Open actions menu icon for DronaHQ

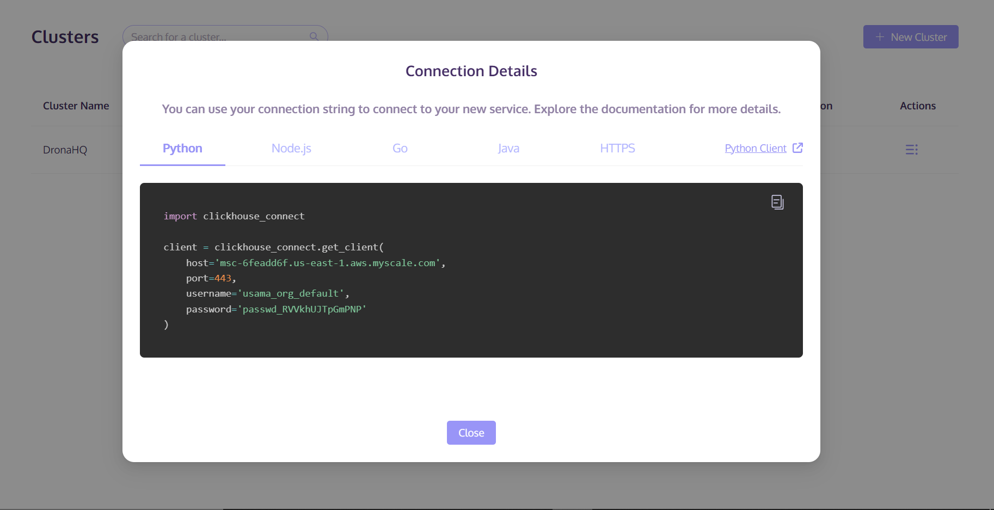coord(912,150)
